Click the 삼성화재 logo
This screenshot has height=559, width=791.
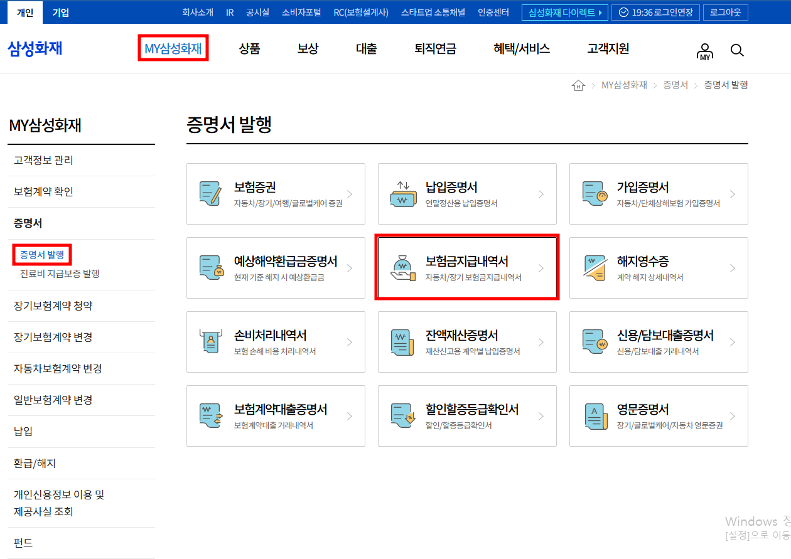coord(35,48)
